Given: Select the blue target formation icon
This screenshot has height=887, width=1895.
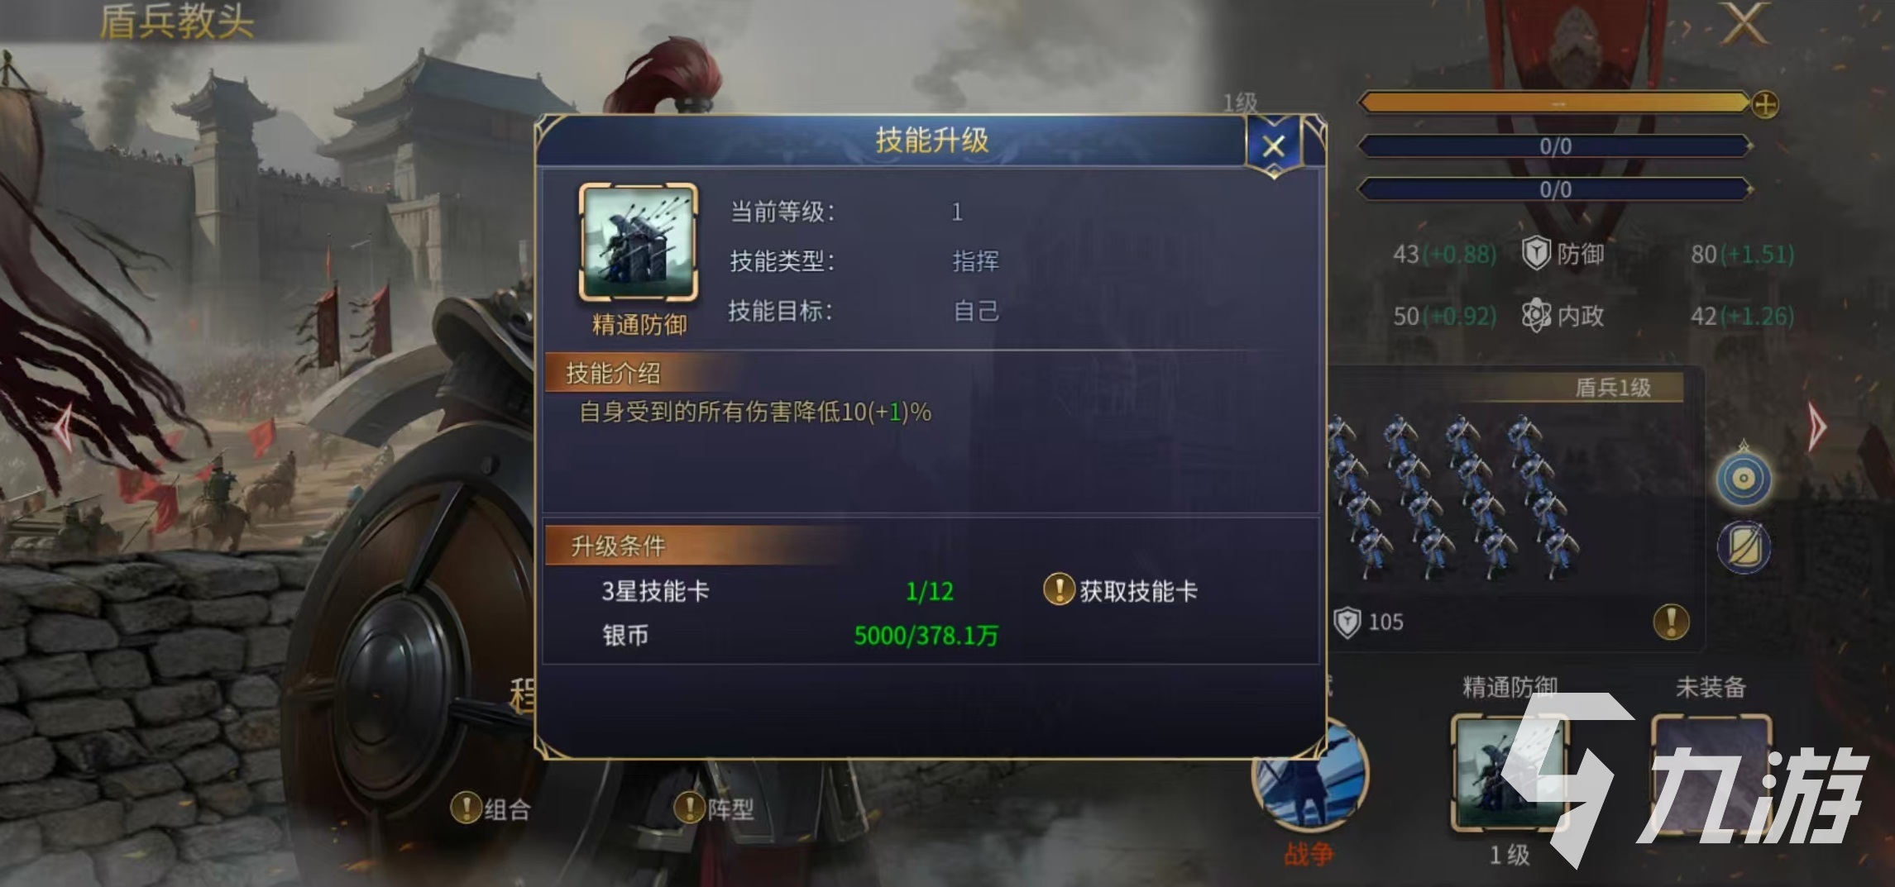Looking at the screenshot, I should click(1744, 479).
